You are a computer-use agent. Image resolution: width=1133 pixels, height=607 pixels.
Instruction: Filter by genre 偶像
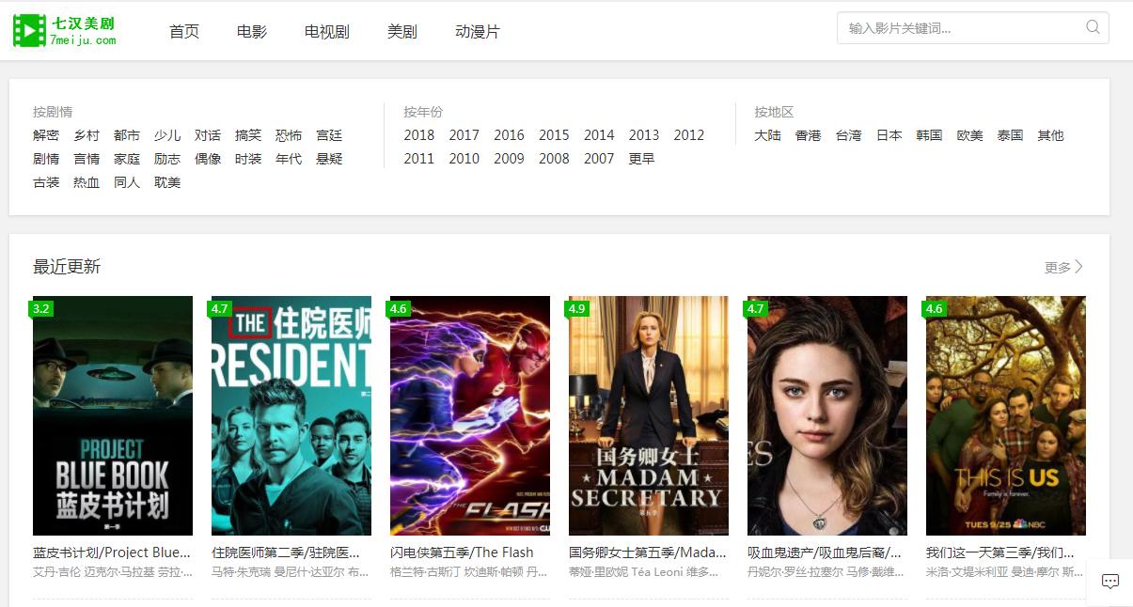click(208, 159)
